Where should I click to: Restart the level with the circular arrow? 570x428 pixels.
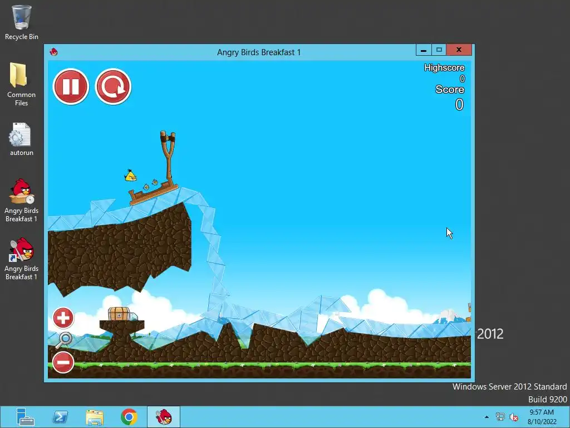pos(113,86)
